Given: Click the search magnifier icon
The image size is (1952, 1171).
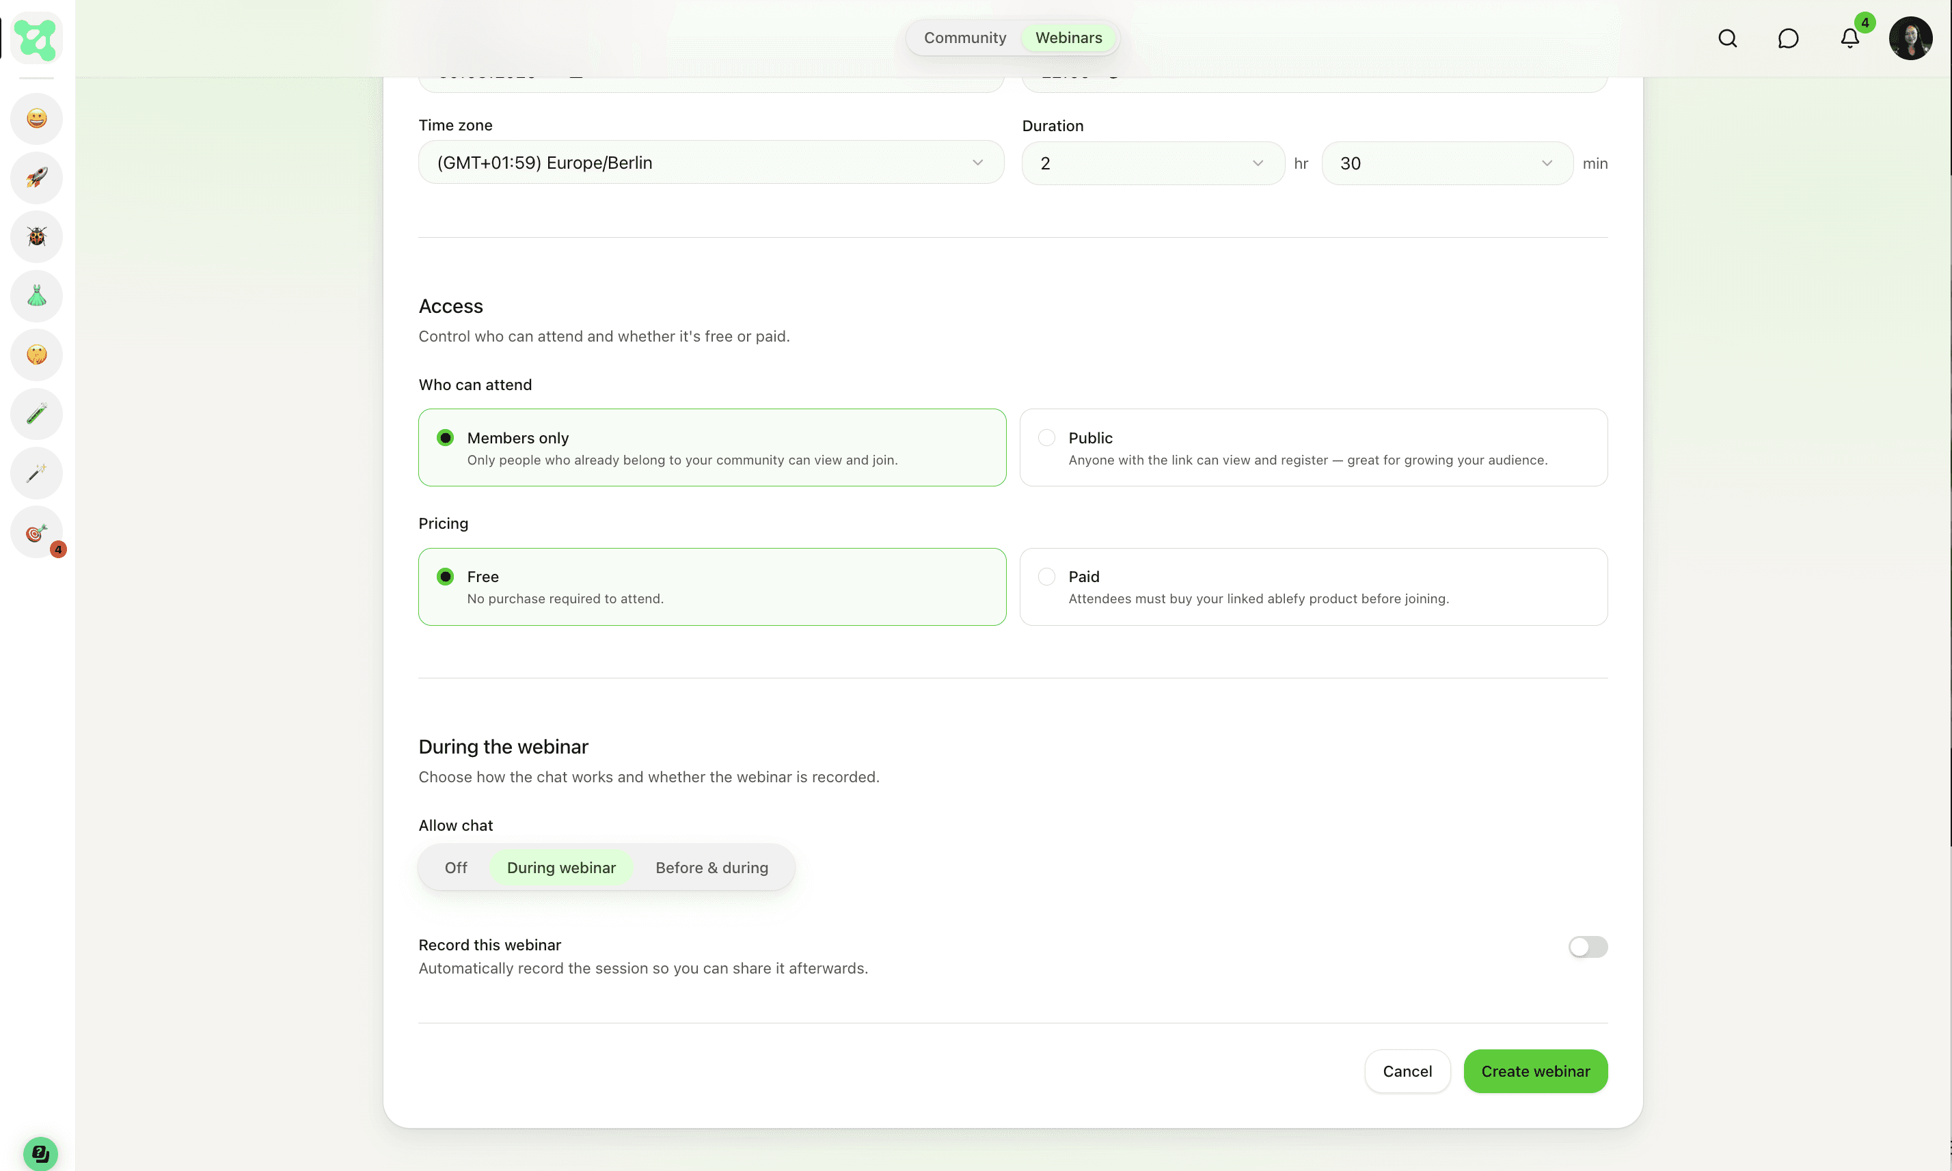Looking at the screenshot, I should 1728,38.
